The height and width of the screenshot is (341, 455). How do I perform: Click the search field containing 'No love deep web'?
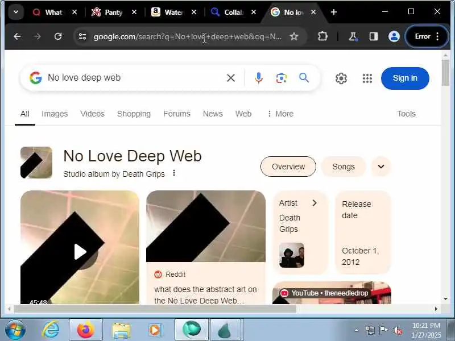pos(134,78)
